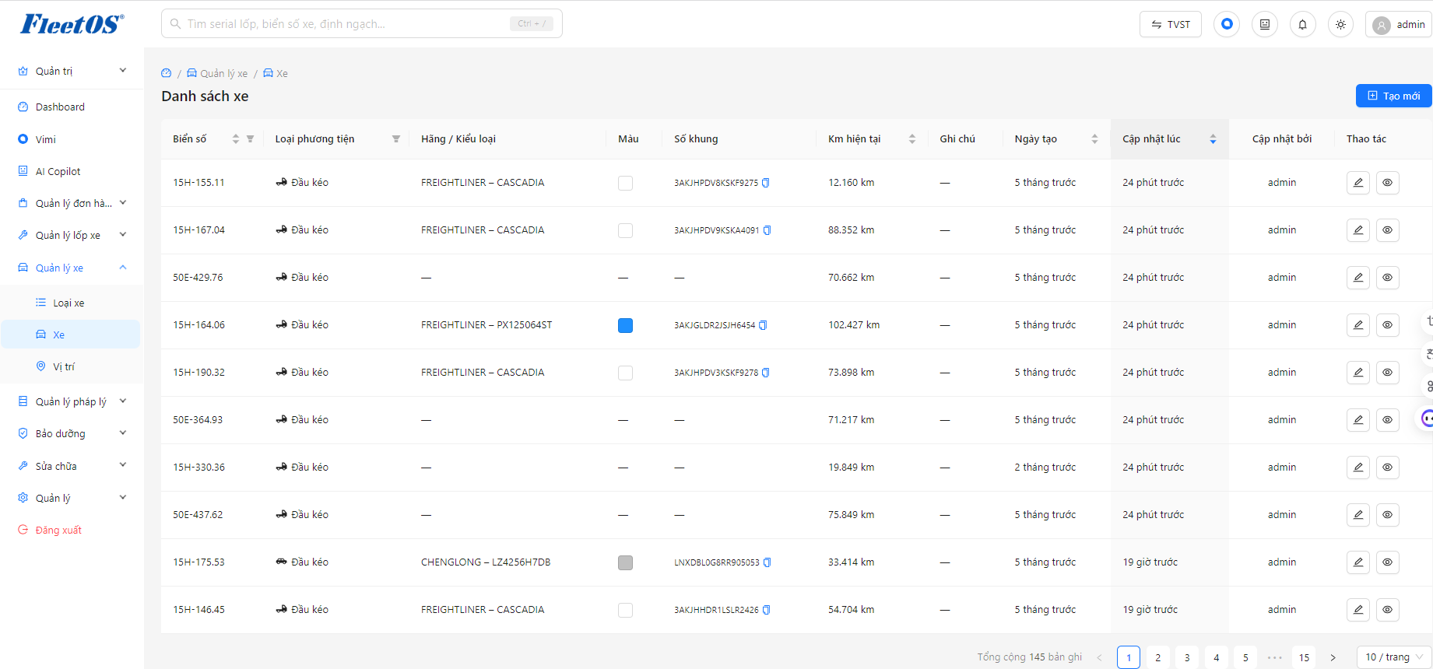View details of vehicle 15H-167.04
The height and width of the screenshot is (669, 1433).
pyautogui.click(x=1388, y=230)
